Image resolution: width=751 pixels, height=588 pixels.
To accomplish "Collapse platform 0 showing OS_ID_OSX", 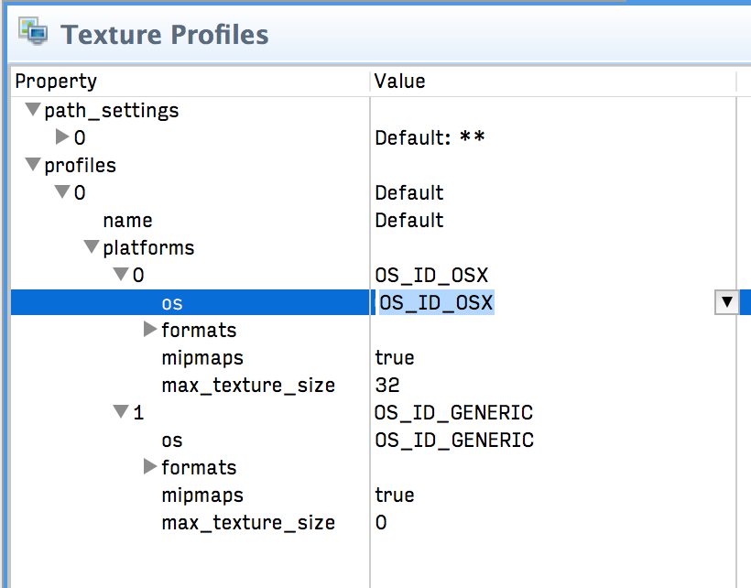I will [x=120, y=274].
